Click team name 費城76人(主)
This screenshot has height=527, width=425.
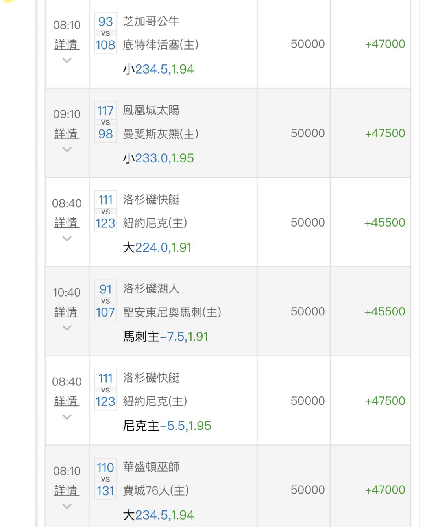click(x=156, y=490)
